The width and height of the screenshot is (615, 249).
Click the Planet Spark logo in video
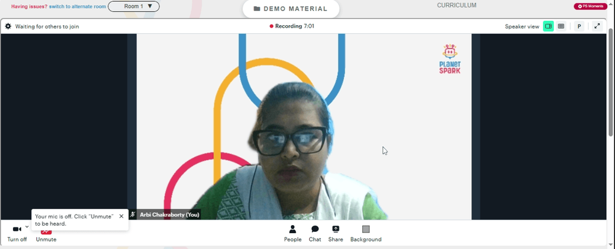tap(450, 59)
